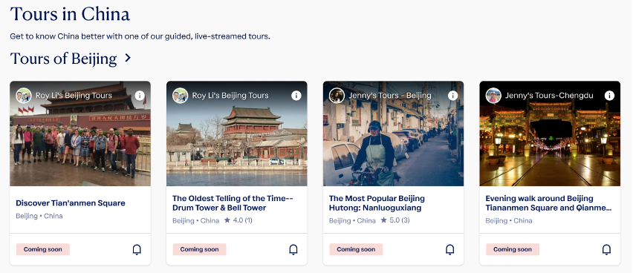Toggle notification bell for Discover Tian'anmen Square
The image size is (633, 273).
[137, 249]
